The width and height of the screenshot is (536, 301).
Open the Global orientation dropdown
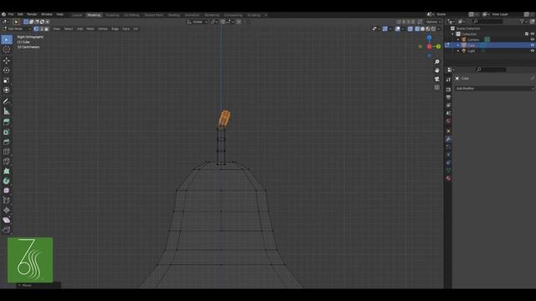[x=198, y=22]
